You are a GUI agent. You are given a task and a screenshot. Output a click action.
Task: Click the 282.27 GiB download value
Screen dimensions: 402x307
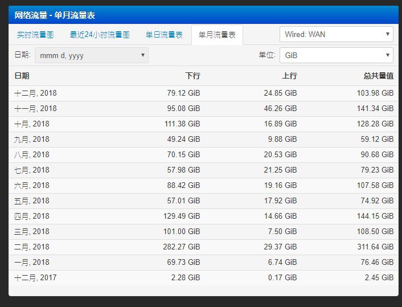tap(181, 247)
